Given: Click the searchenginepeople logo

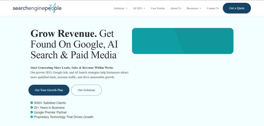Looking at the screenshot, I should point(37,8).
